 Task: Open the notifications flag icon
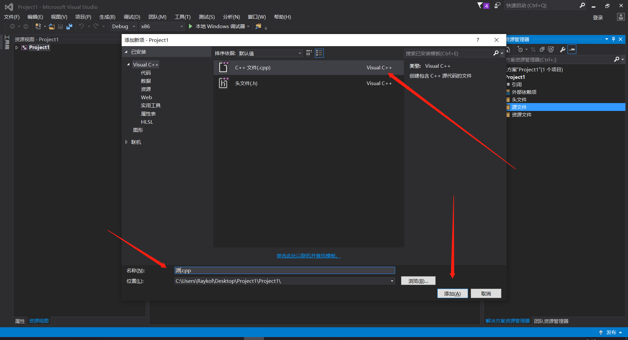pyautogui.click(x=480, y=5)
